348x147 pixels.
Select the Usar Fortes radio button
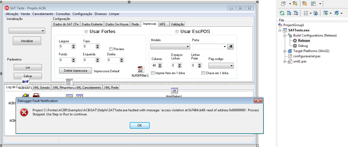pyautogui.click(x=86, y=32)
